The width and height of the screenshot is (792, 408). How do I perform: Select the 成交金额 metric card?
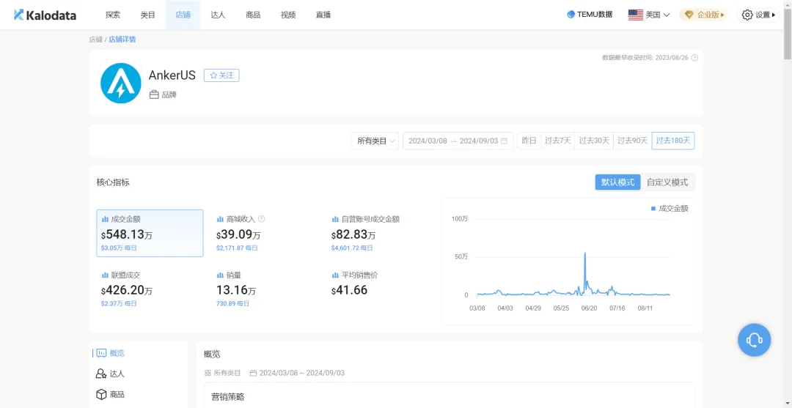pyautogui.click(x=150, y=233)
